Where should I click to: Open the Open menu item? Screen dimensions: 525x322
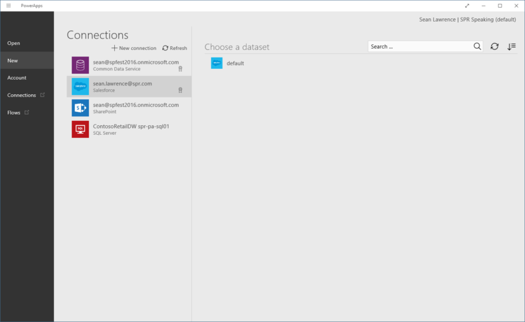(x=14, y=43)
